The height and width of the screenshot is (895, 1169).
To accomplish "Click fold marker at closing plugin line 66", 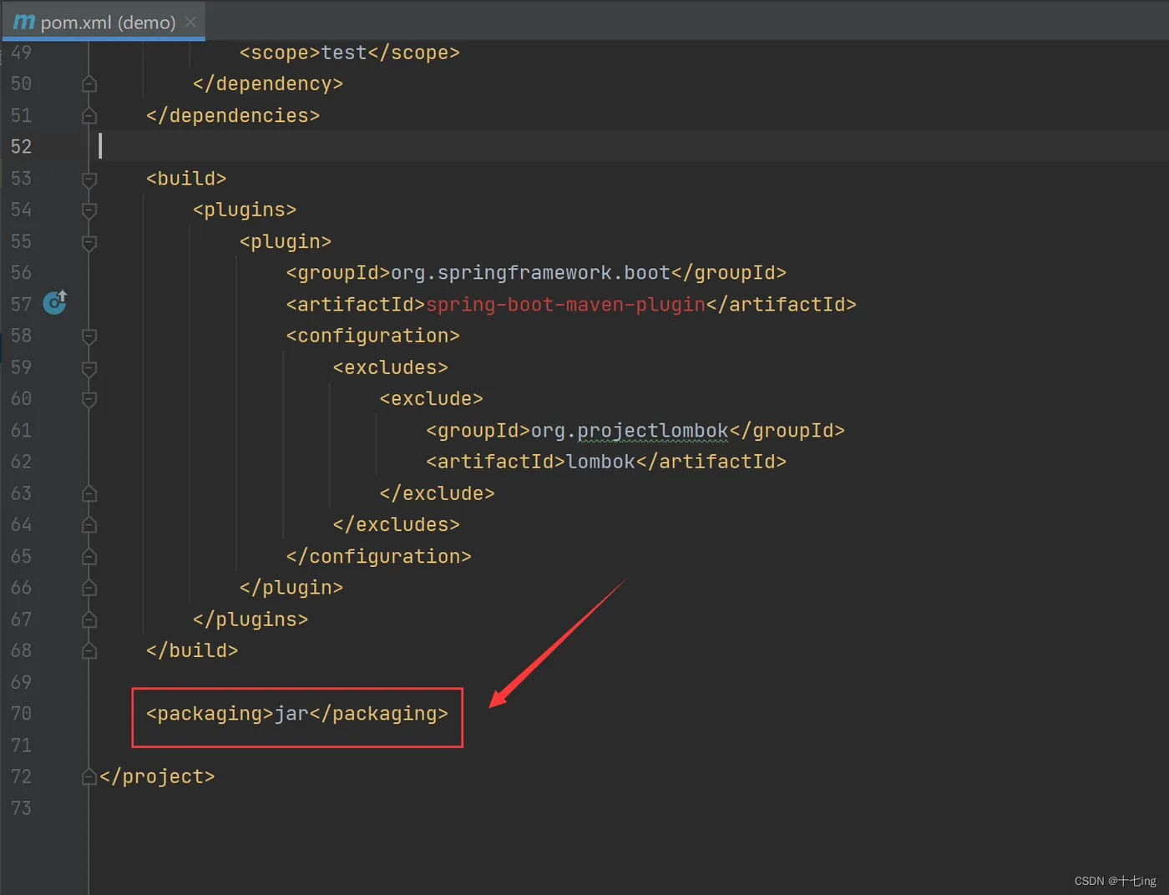I will 89,589.
